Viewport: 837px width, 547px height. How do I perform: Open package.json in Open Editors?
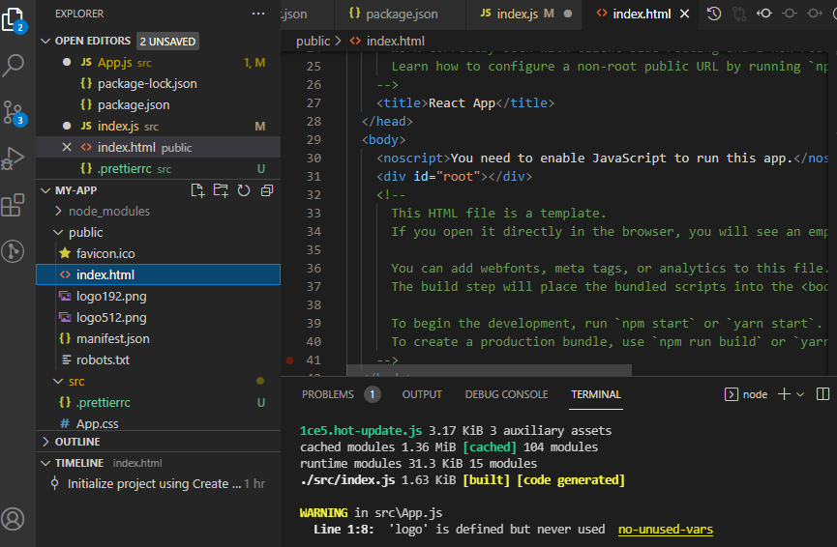tap(158, 105)
